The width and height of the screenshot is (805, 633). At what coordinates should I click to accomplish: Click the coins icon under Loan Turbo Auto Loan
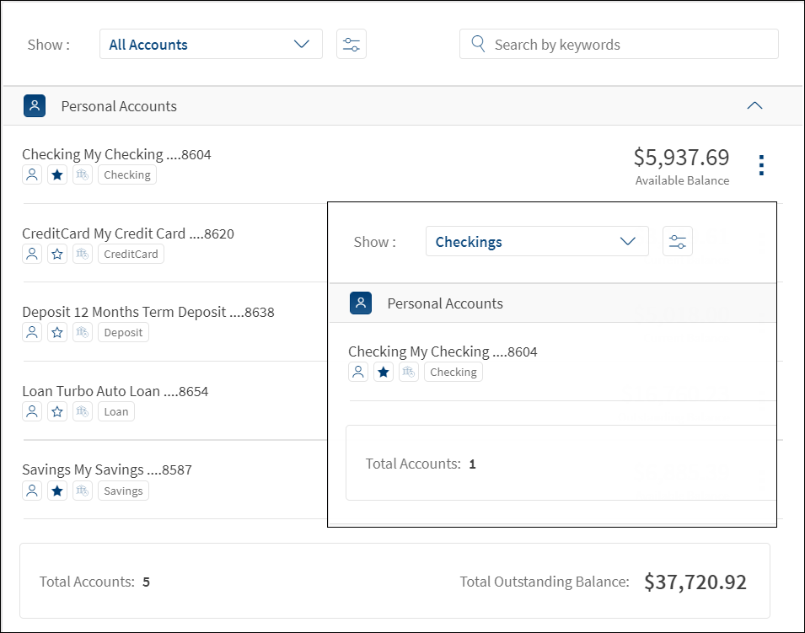(83, 411)
